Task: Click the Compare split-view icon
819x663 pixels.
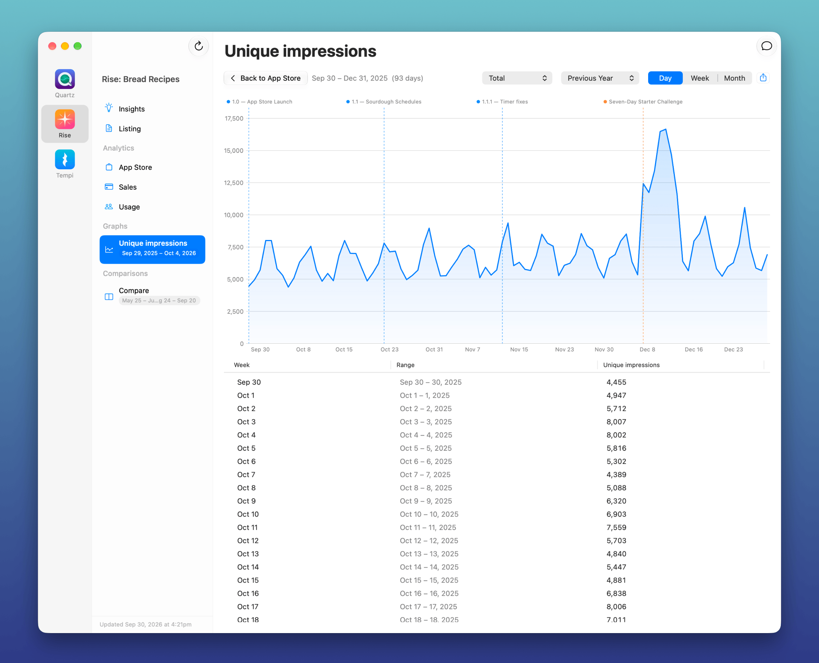Action: coord(109,297)
